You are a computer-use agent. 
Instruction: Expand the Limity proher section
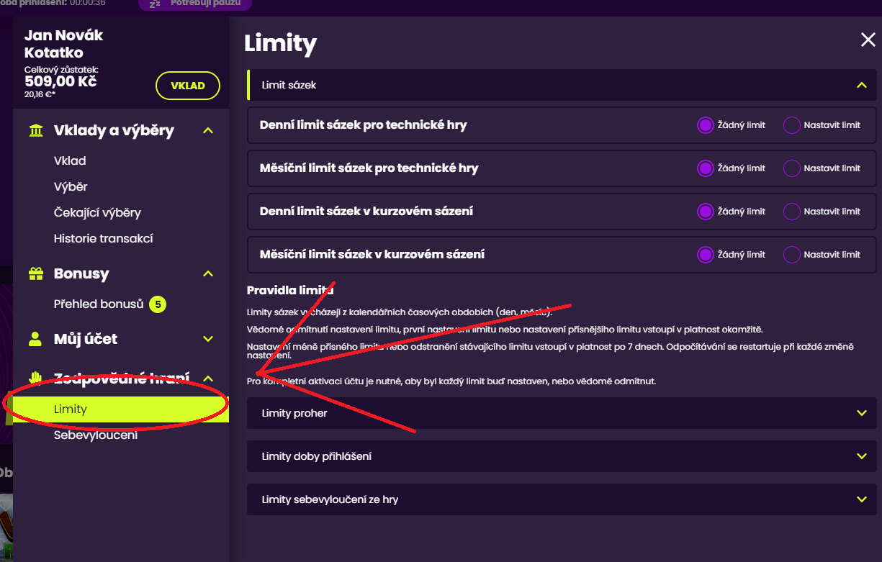[x=861, y=413]
